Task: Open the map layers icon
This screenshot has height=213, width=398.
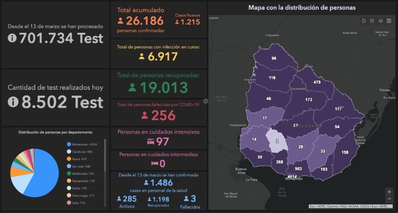Action: (x=380, y=21)
